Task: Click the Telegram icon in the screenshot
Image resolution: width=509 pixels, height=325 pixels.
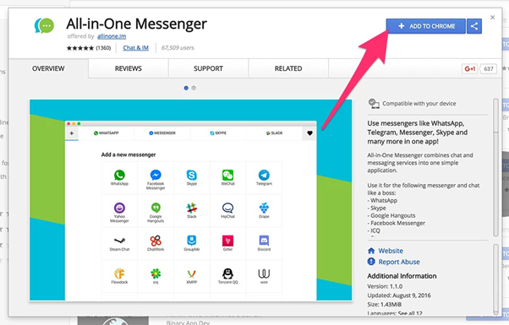Action: click(264, 175)
